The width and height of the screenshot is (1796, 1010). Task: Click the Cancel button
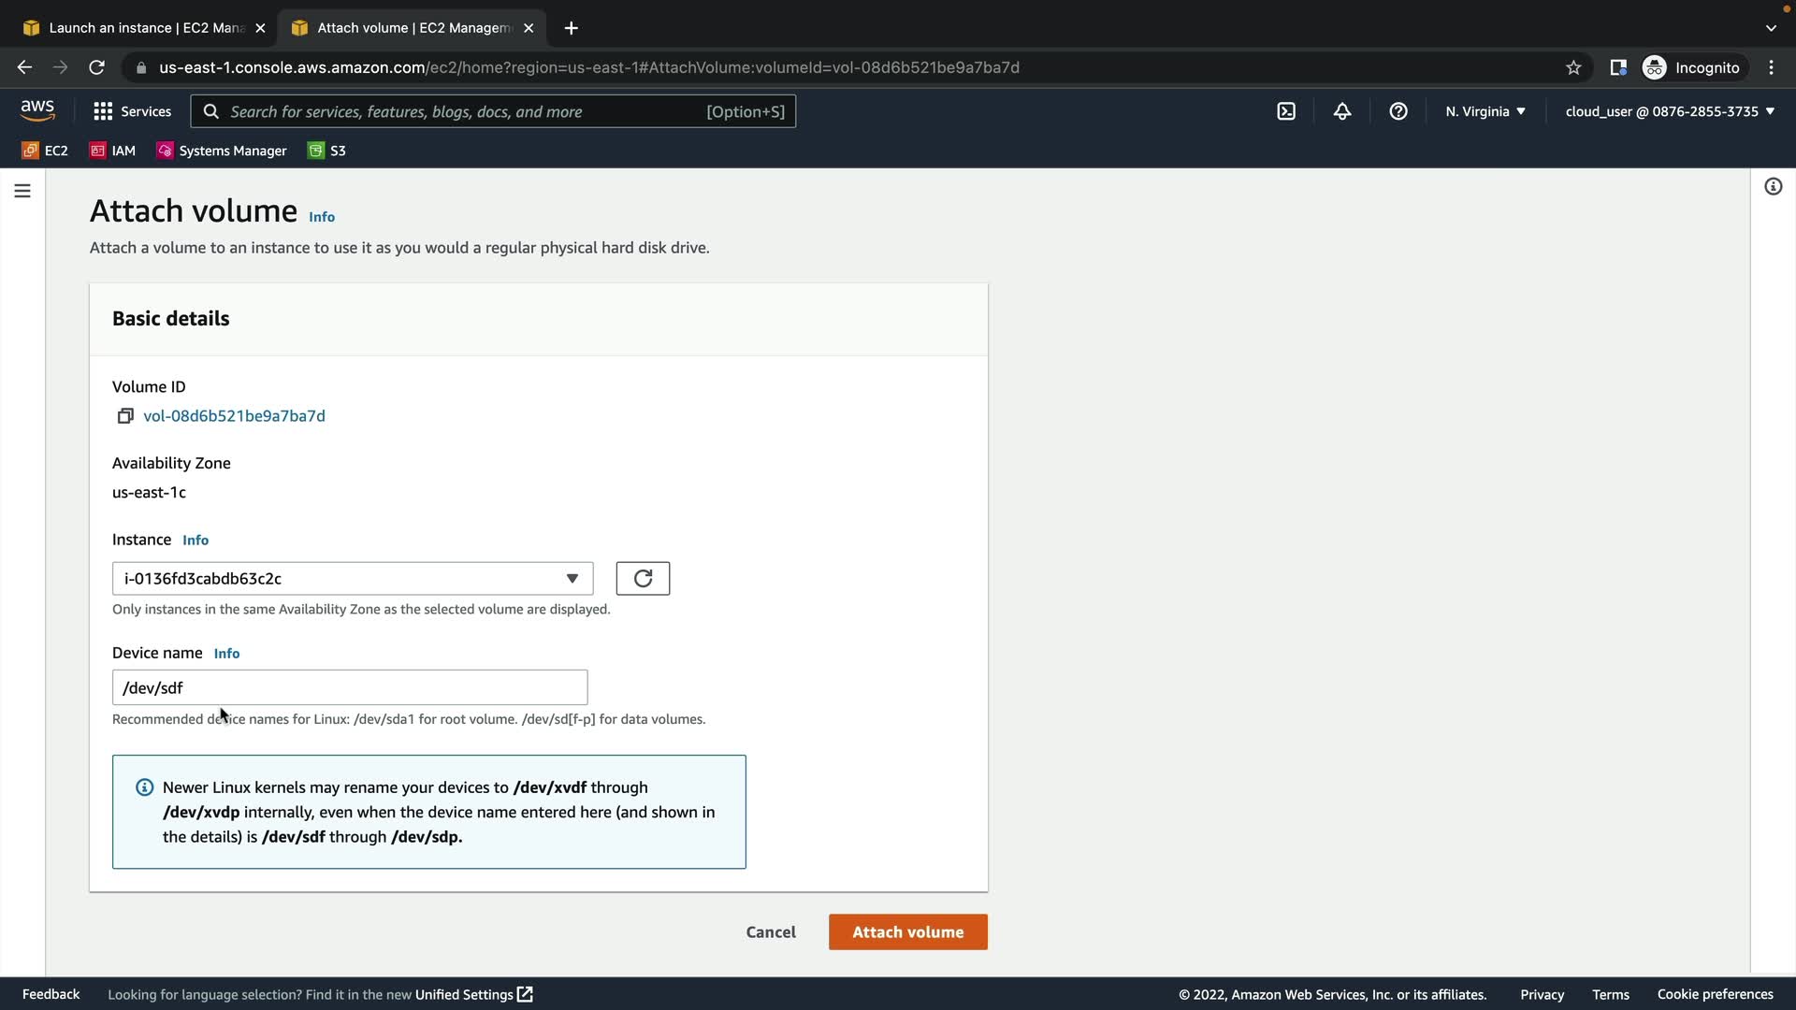coord(771,931)
